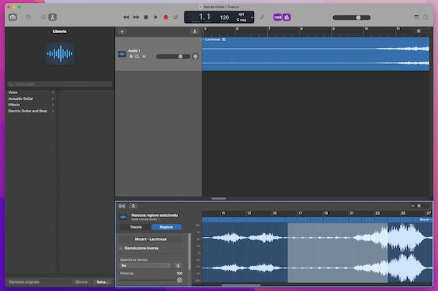Adjust the Audio 1 volume slider
The image size is (438, 291).
click(x=173, y=57)
